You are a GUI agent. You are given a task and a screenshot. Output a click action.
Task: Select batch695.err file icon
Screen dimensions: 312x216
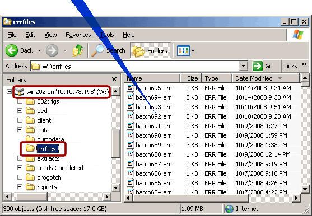coord(131,88)
